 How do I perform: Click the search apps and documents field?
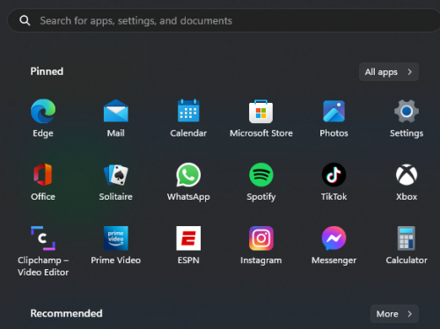click(x=224, y=20)
